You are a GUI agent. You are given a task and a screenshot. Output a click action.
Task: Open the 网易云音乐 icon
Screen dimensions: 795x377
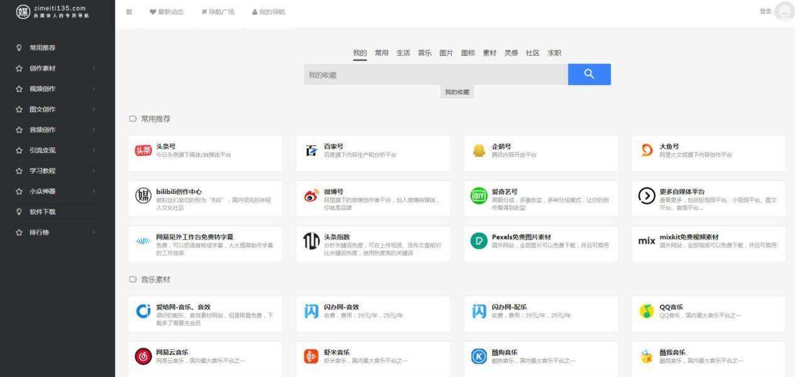point(143,355)
